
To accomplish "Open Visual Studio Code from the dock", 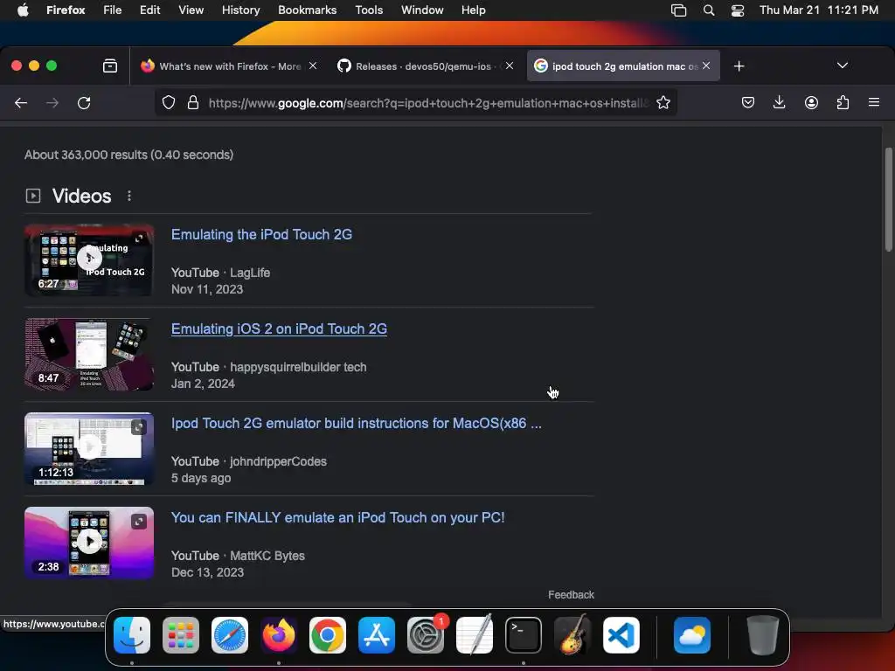I will pos(621,635).
